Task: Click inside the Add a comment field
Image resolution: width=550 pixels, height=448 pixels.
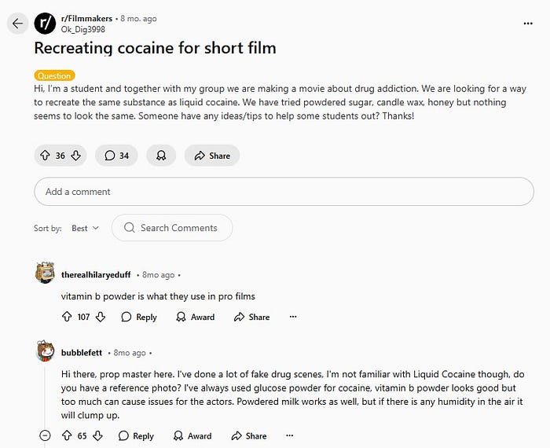Action: [284, 192]
